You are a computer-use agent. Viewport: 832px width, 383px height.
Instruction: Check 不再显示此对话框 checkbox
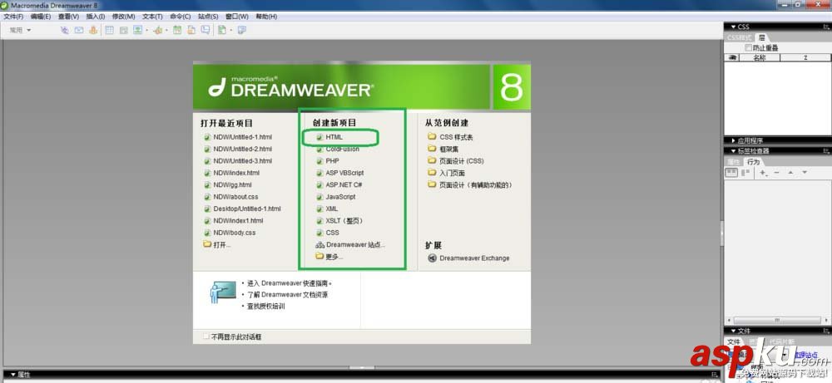coord(206,336)
